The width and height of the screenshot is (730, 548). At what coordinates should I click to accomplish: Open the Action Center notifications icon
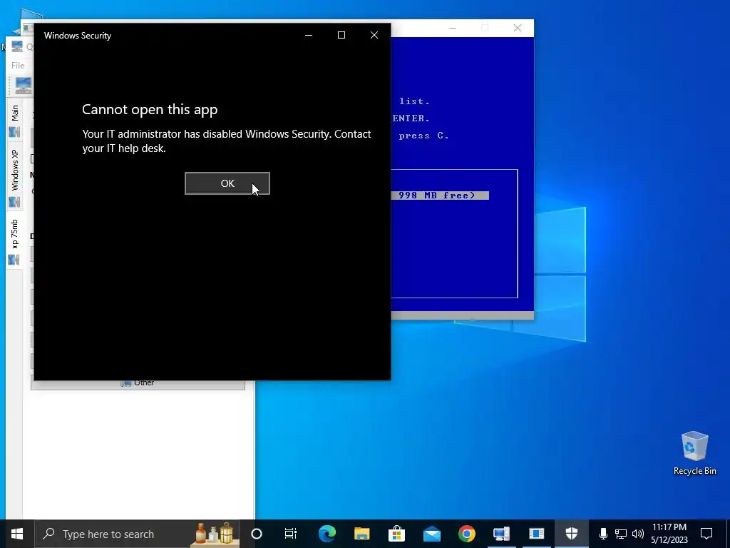point(706,534)
